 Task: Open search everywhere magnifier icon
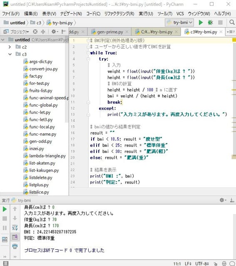[x=232, y=22]
